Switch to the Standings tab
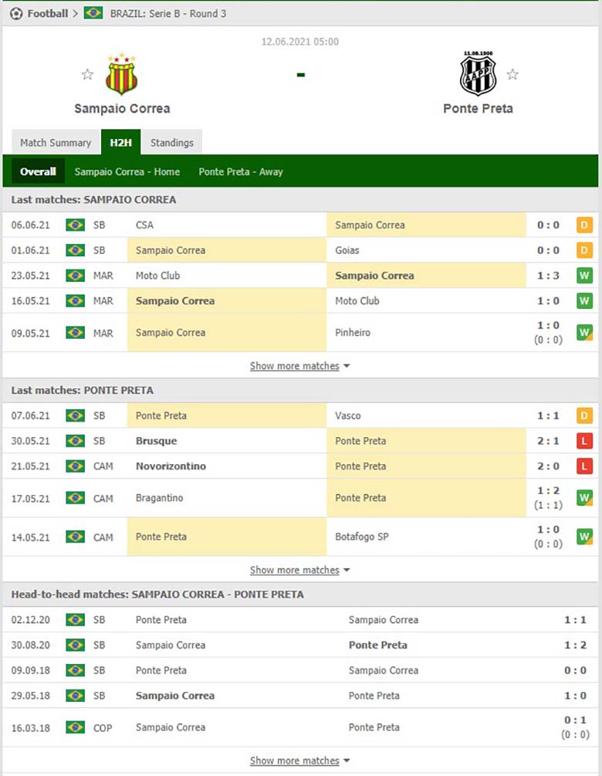Screen dimensions: 602x776 click(x=171, y=143)
